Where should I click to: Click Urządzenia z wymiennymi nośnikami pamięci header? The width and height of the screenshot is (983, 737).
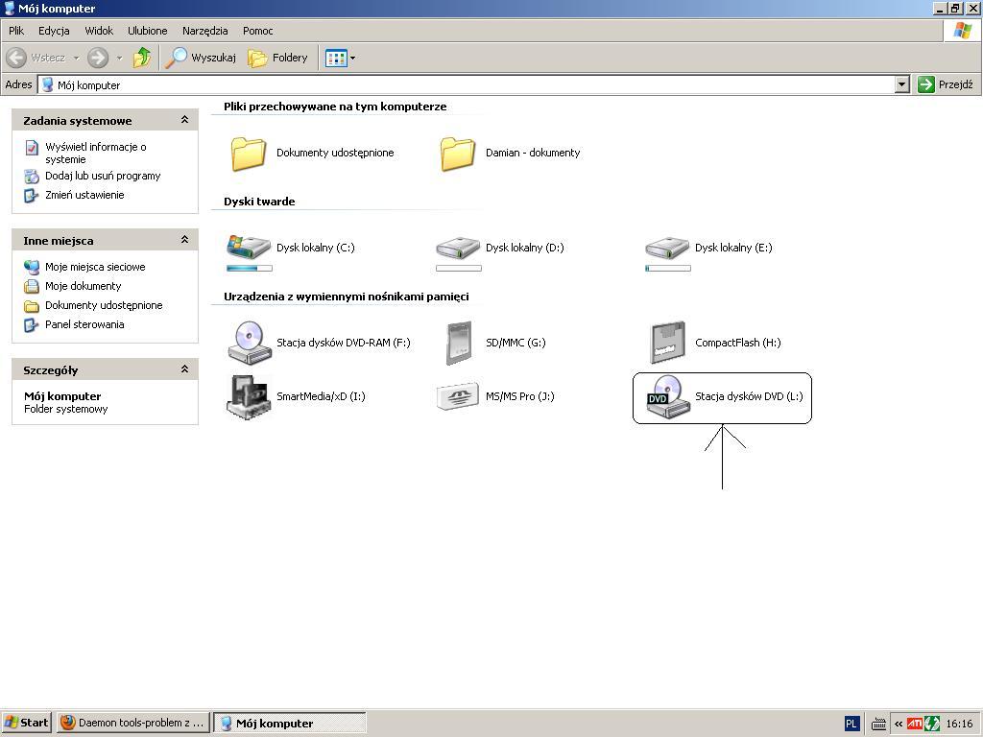pyautogui.click(x=347, y=297)
